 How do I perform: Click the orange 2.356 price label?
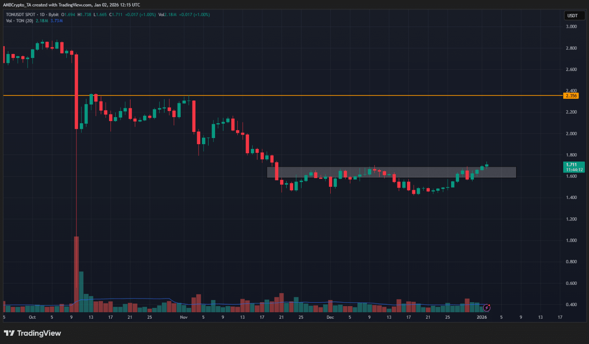coord(571,96)
